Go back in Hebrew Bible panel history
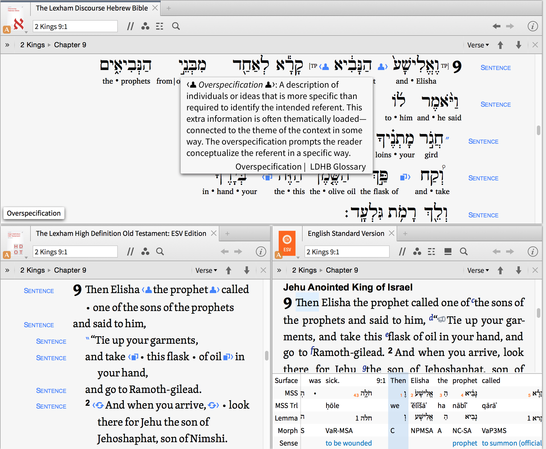 [496, 26]
